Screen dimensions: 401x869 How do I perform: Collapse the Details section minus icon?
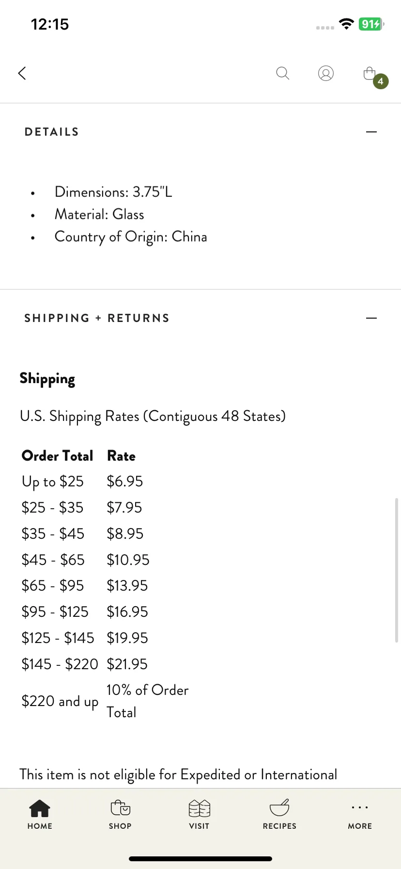pyautogui.click(x=371, y=132)
